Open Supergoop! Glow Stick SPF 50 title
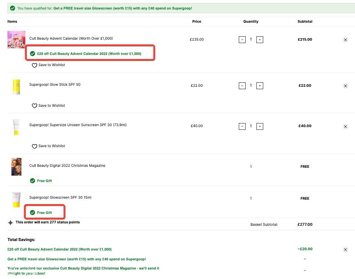The image size is (355, 279). [55, 84]
